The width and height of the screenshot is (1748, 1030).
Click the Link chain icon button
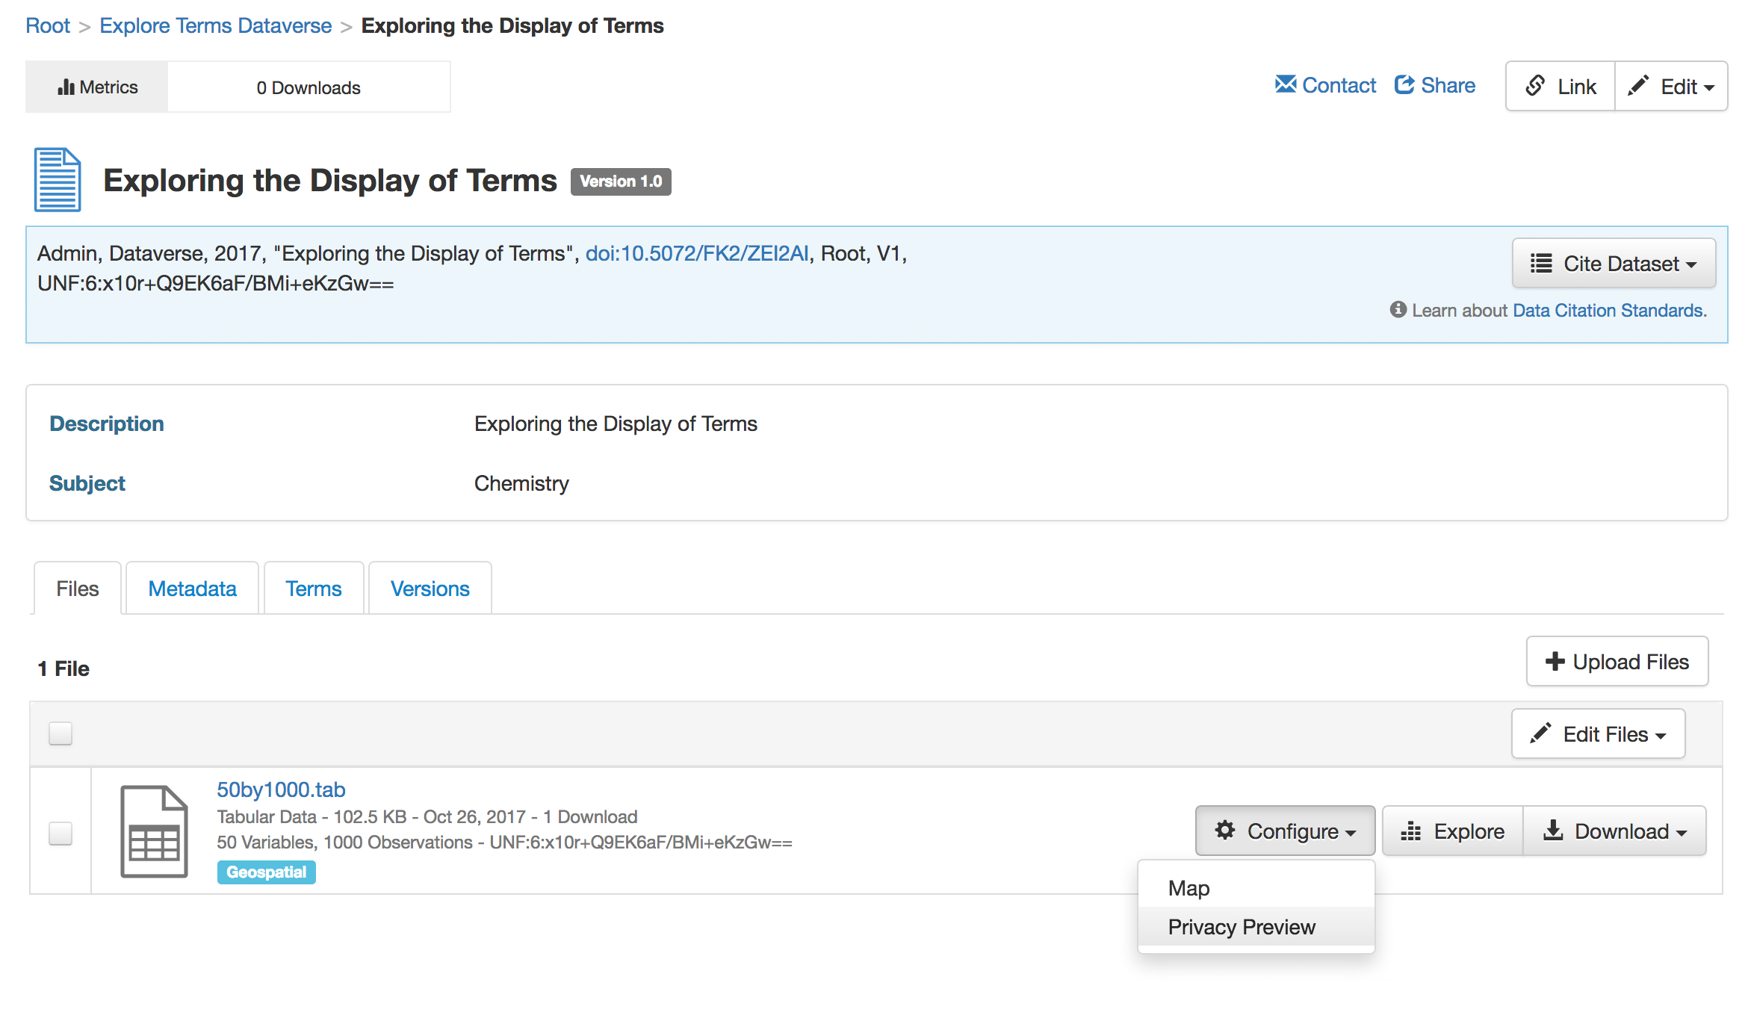(x=1560, y=86)
